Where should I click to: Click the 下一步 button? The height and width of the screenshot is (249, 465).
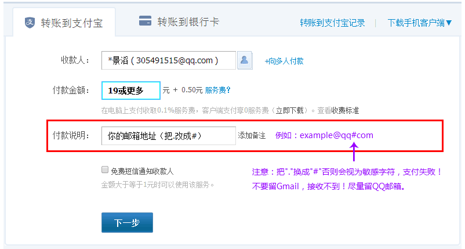pos(127,222)
